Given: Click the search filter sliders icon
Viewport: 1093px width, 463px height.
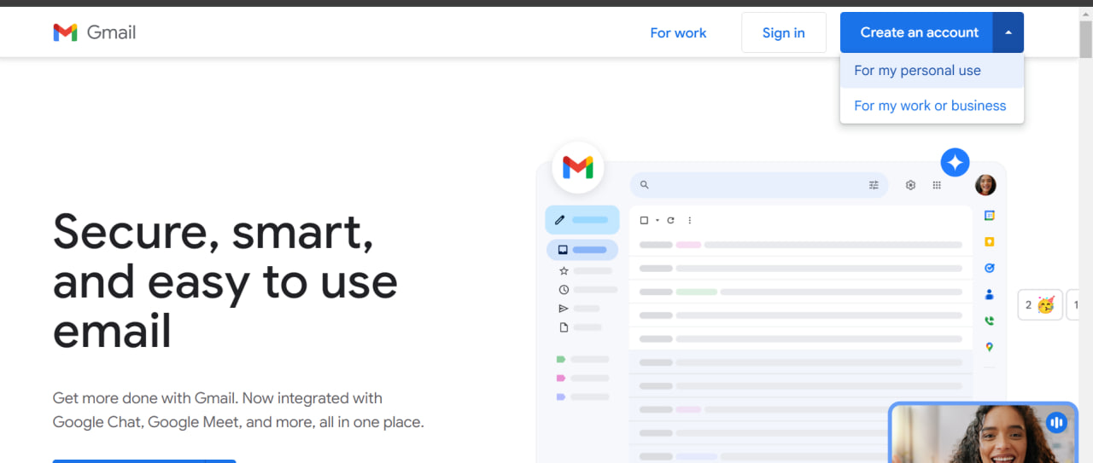Looking at the screenshot, I should click(874, 184).
